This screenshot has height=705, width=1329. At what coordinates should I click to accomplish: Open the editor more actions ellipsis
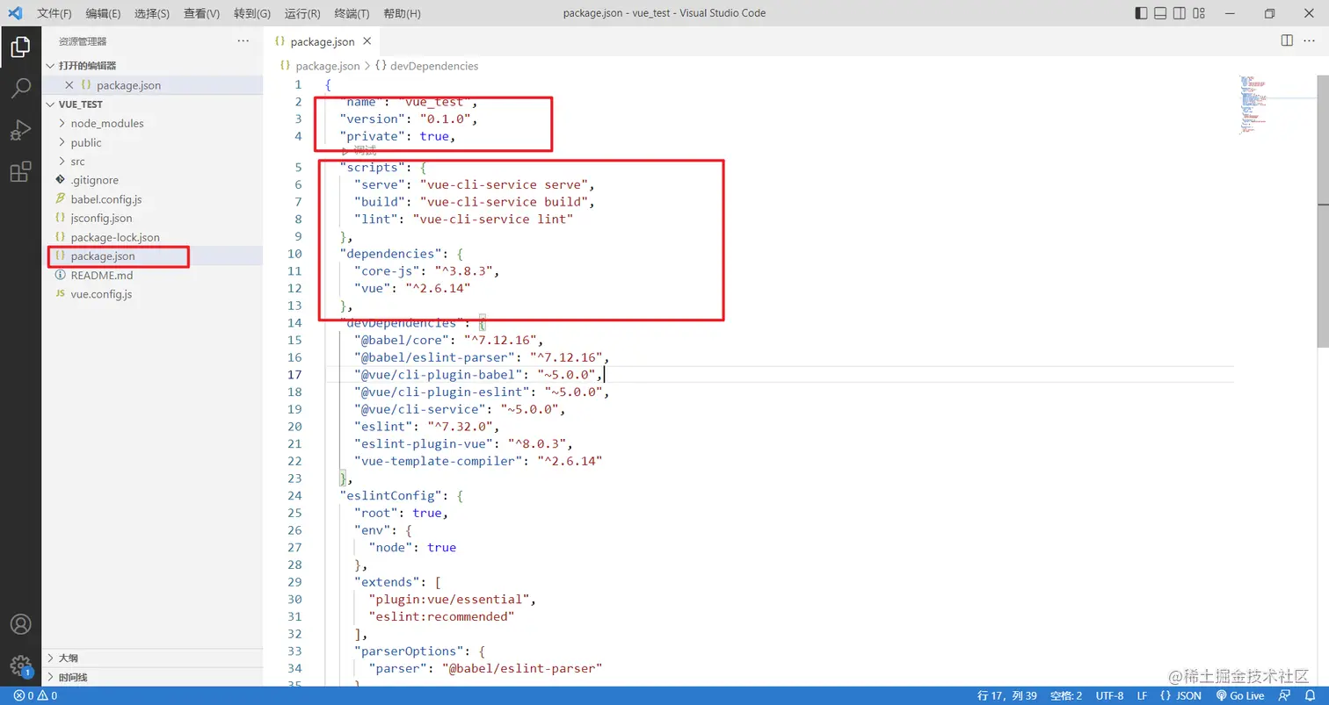(x=1309, y=40)
